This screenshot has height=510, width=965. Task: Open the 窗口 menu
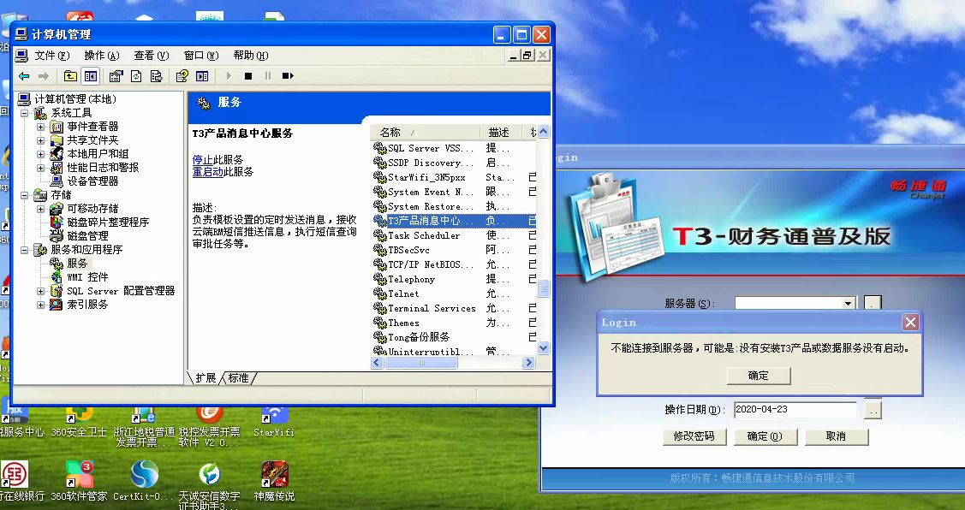[201, 56]
